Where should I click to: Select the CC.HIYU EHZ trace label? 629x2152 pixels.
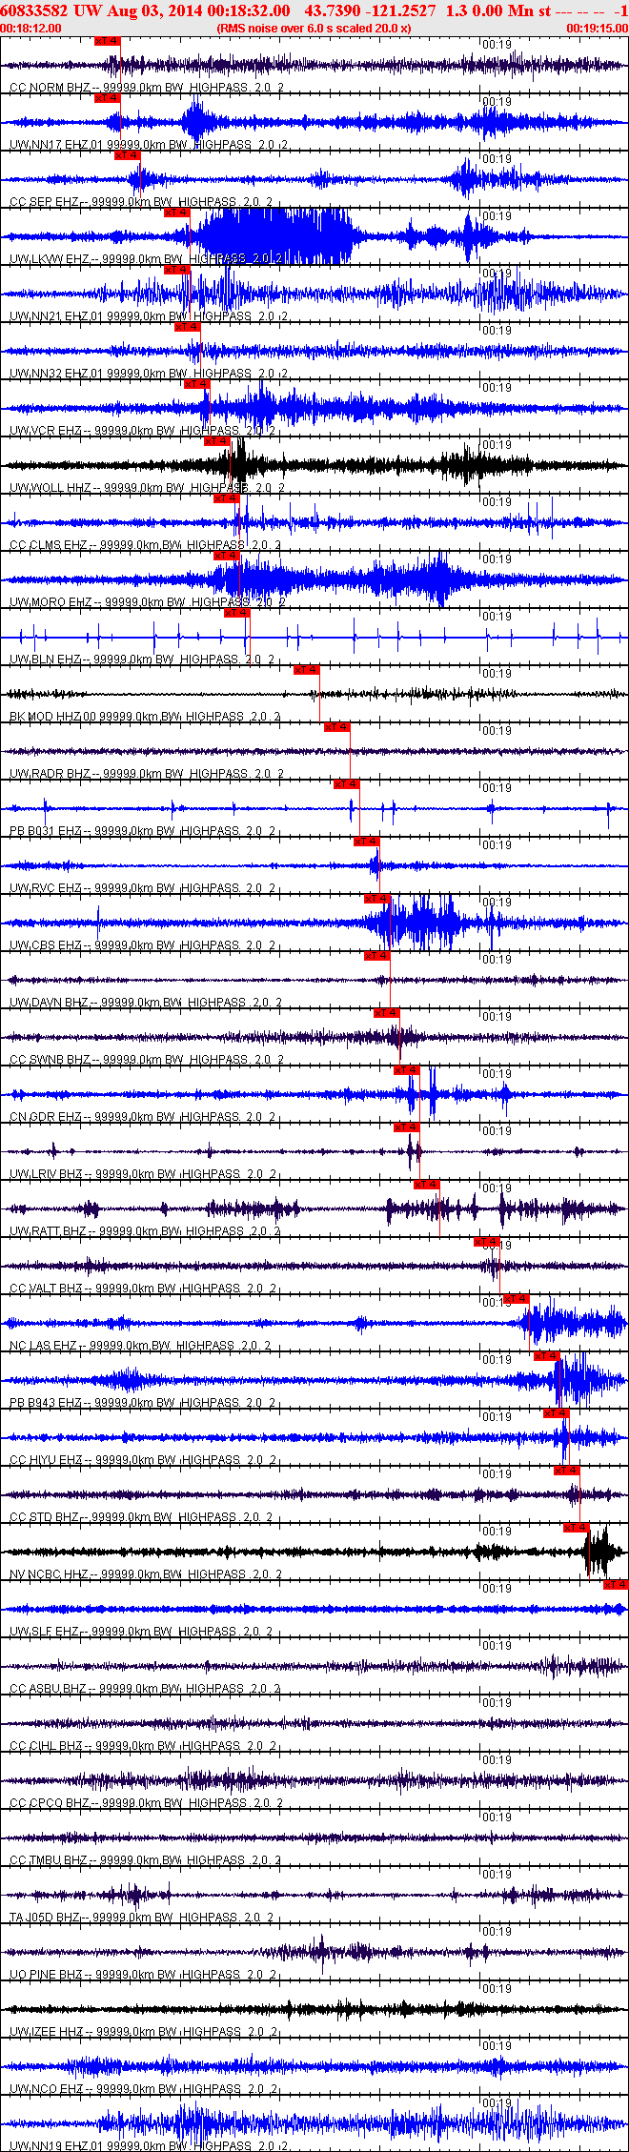coord(143,1460)
